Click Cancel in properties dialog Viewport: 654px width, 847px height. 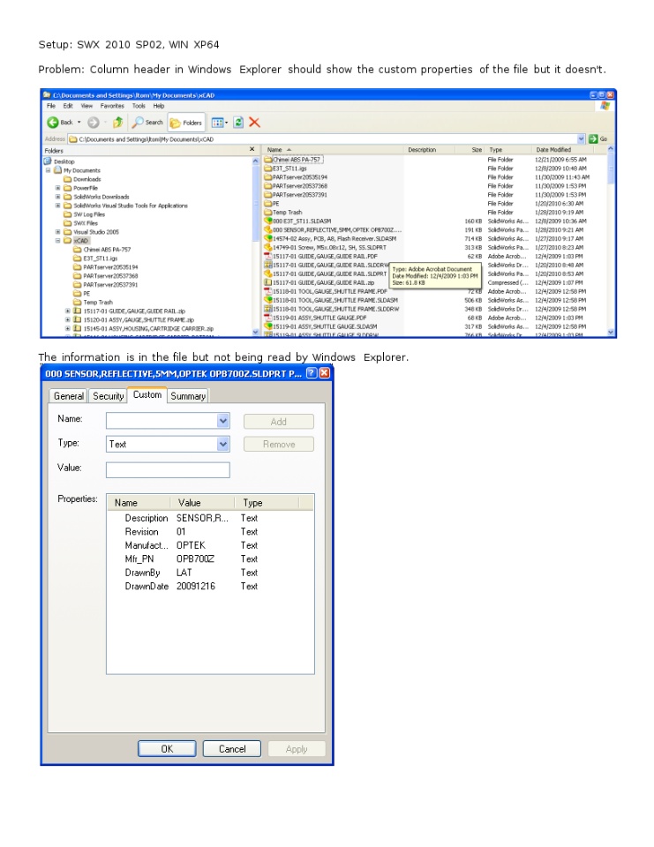(x=232, y=749)
